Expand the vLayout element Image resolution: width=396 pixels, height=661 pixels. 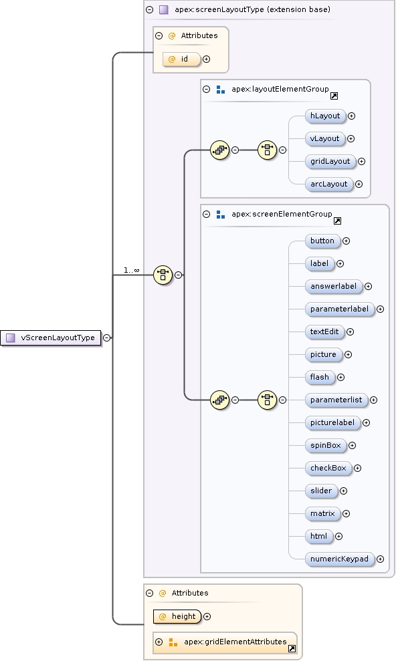click(351, 139)
